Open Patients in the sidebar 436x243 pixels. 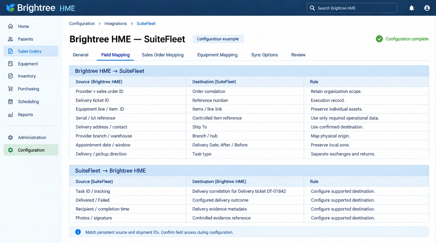[31, 39]
